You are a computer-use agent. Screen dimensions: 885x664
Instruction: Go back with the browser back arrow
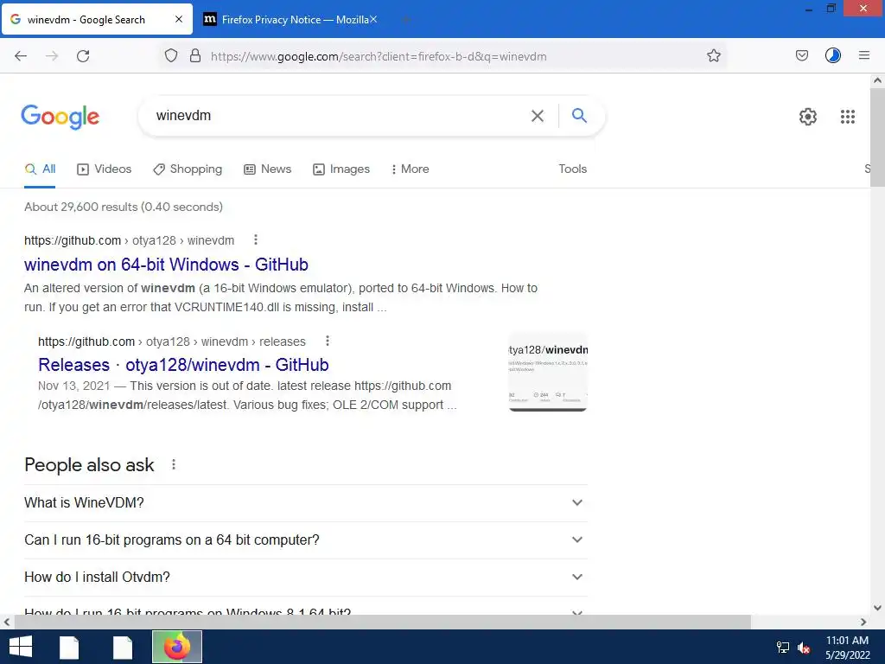[21, 56]
